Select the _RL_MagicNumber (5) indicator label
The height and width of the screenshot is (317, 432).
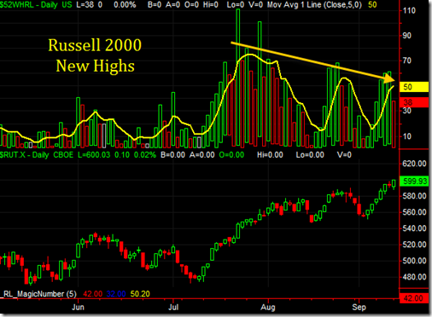(x=39, y=294)
